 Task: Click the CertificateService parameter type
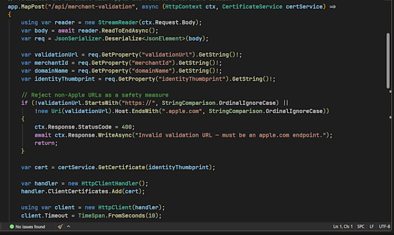pyautogui.click(x=252, y=6)
